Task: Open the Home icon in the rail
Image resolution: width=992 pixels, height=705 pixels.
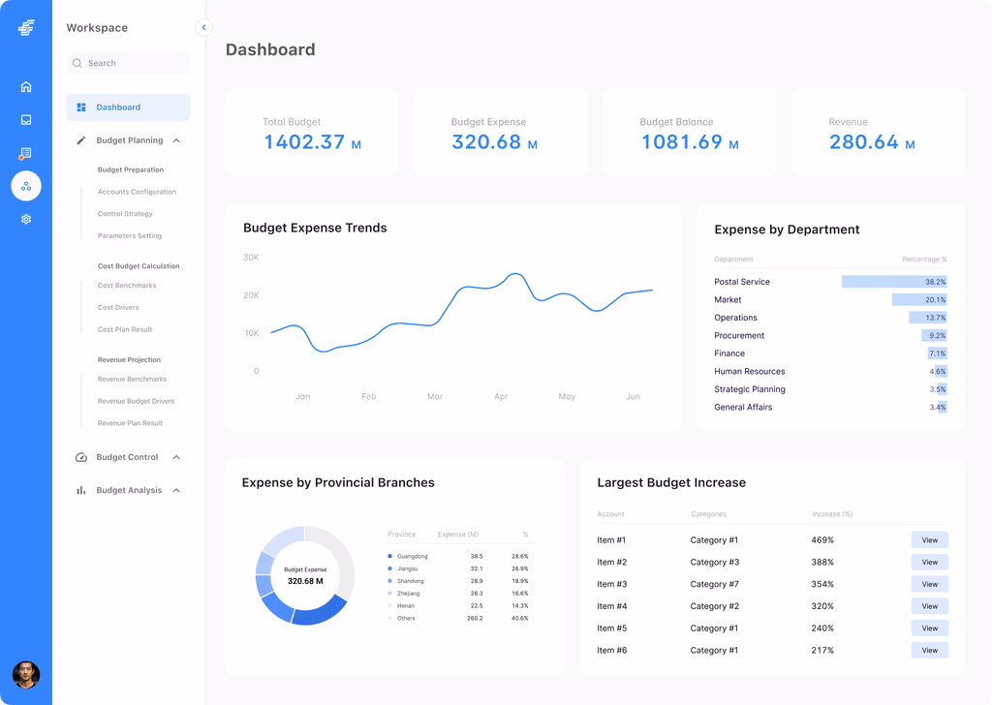Action: 26,86
